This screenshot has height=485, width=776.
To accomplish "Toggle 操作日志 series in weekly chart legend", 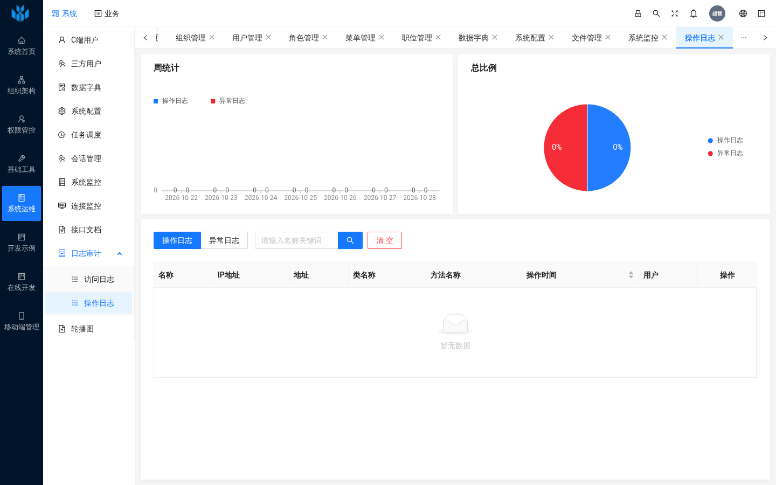I will click(x=171, y=101).
